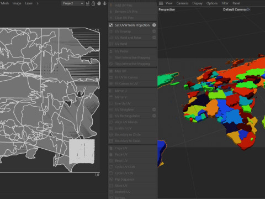Expand the more-menus chevron after Layer
This screenshot has width=265, height=199.
point(38,3)
